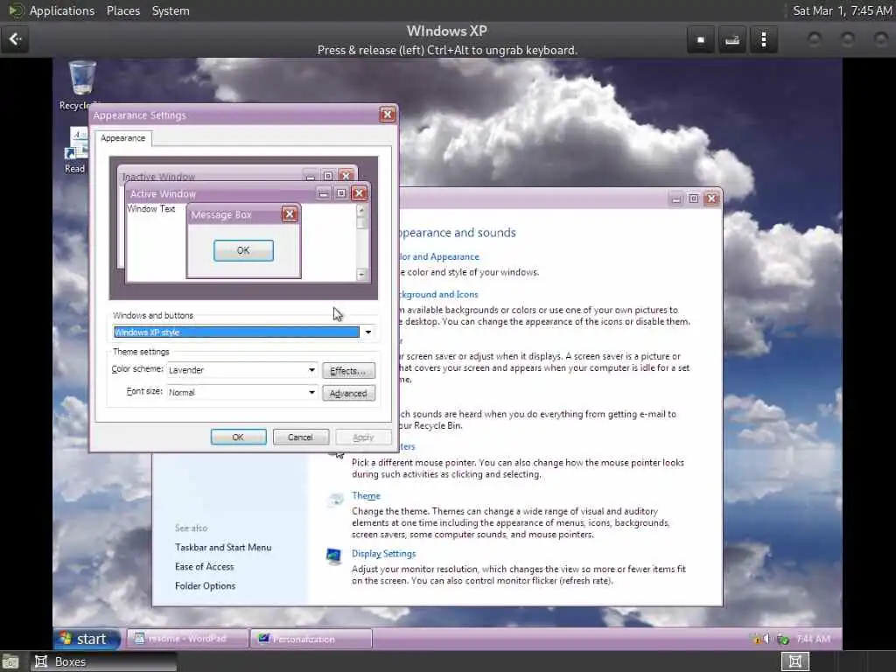Click the Window Text preview label
Viewport: 896px width, 672px height.
(150, 208)
